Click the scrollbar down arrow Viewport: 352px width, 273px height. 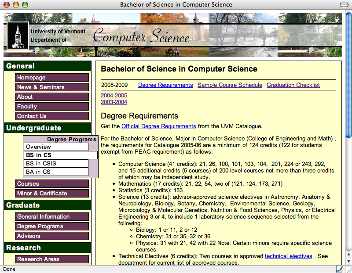tap(348, 261)
